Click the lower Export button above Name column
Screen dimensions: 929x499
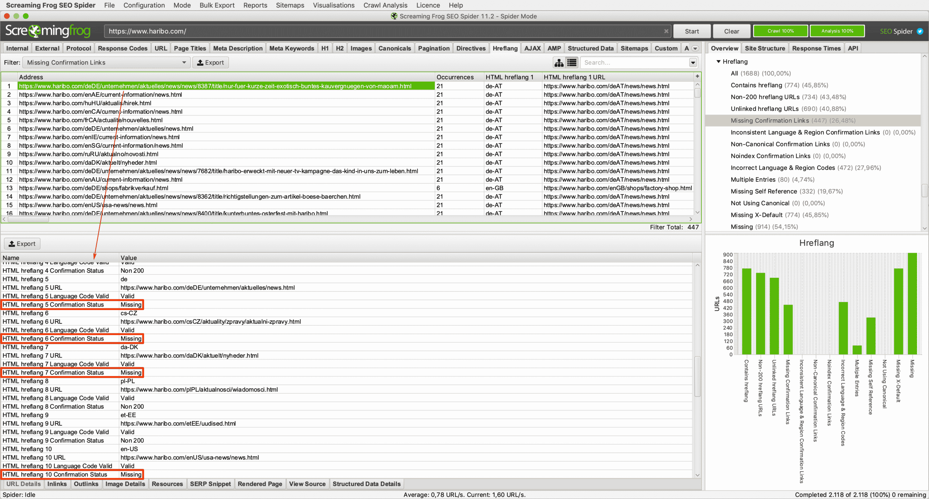(22, 244)
